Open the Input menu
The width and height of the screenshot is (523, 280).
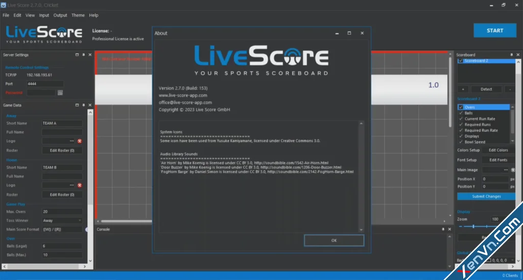click(44, 15)
